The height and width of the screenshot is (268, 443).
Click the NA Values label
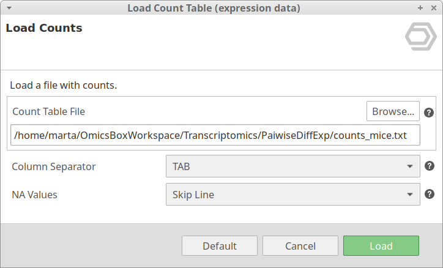click(34, 195)
